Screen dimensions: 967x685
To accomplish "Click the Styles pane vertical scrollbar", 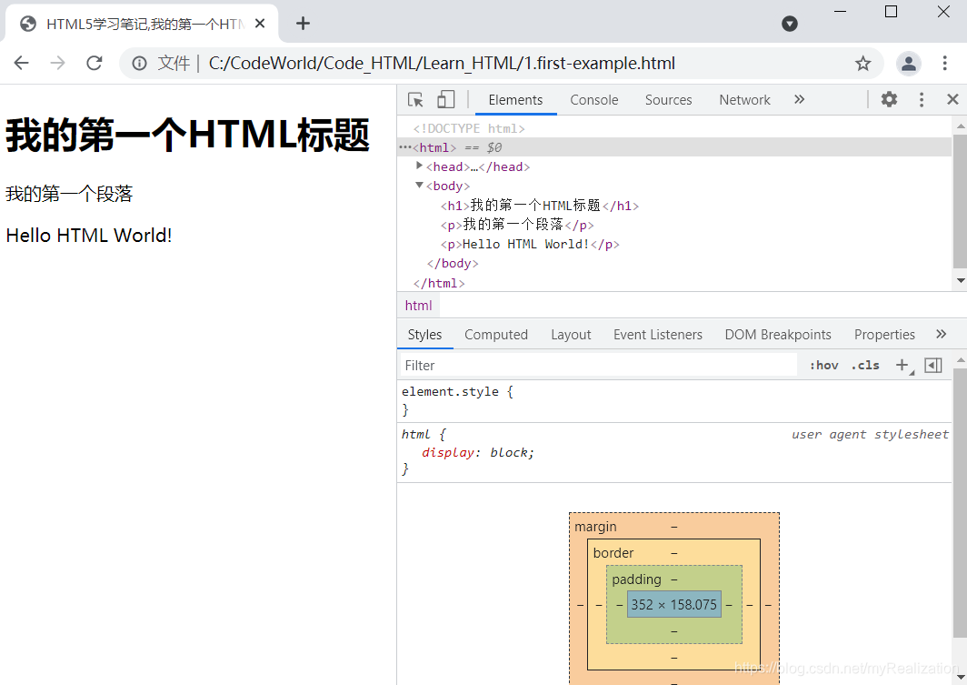I will 960,503.
